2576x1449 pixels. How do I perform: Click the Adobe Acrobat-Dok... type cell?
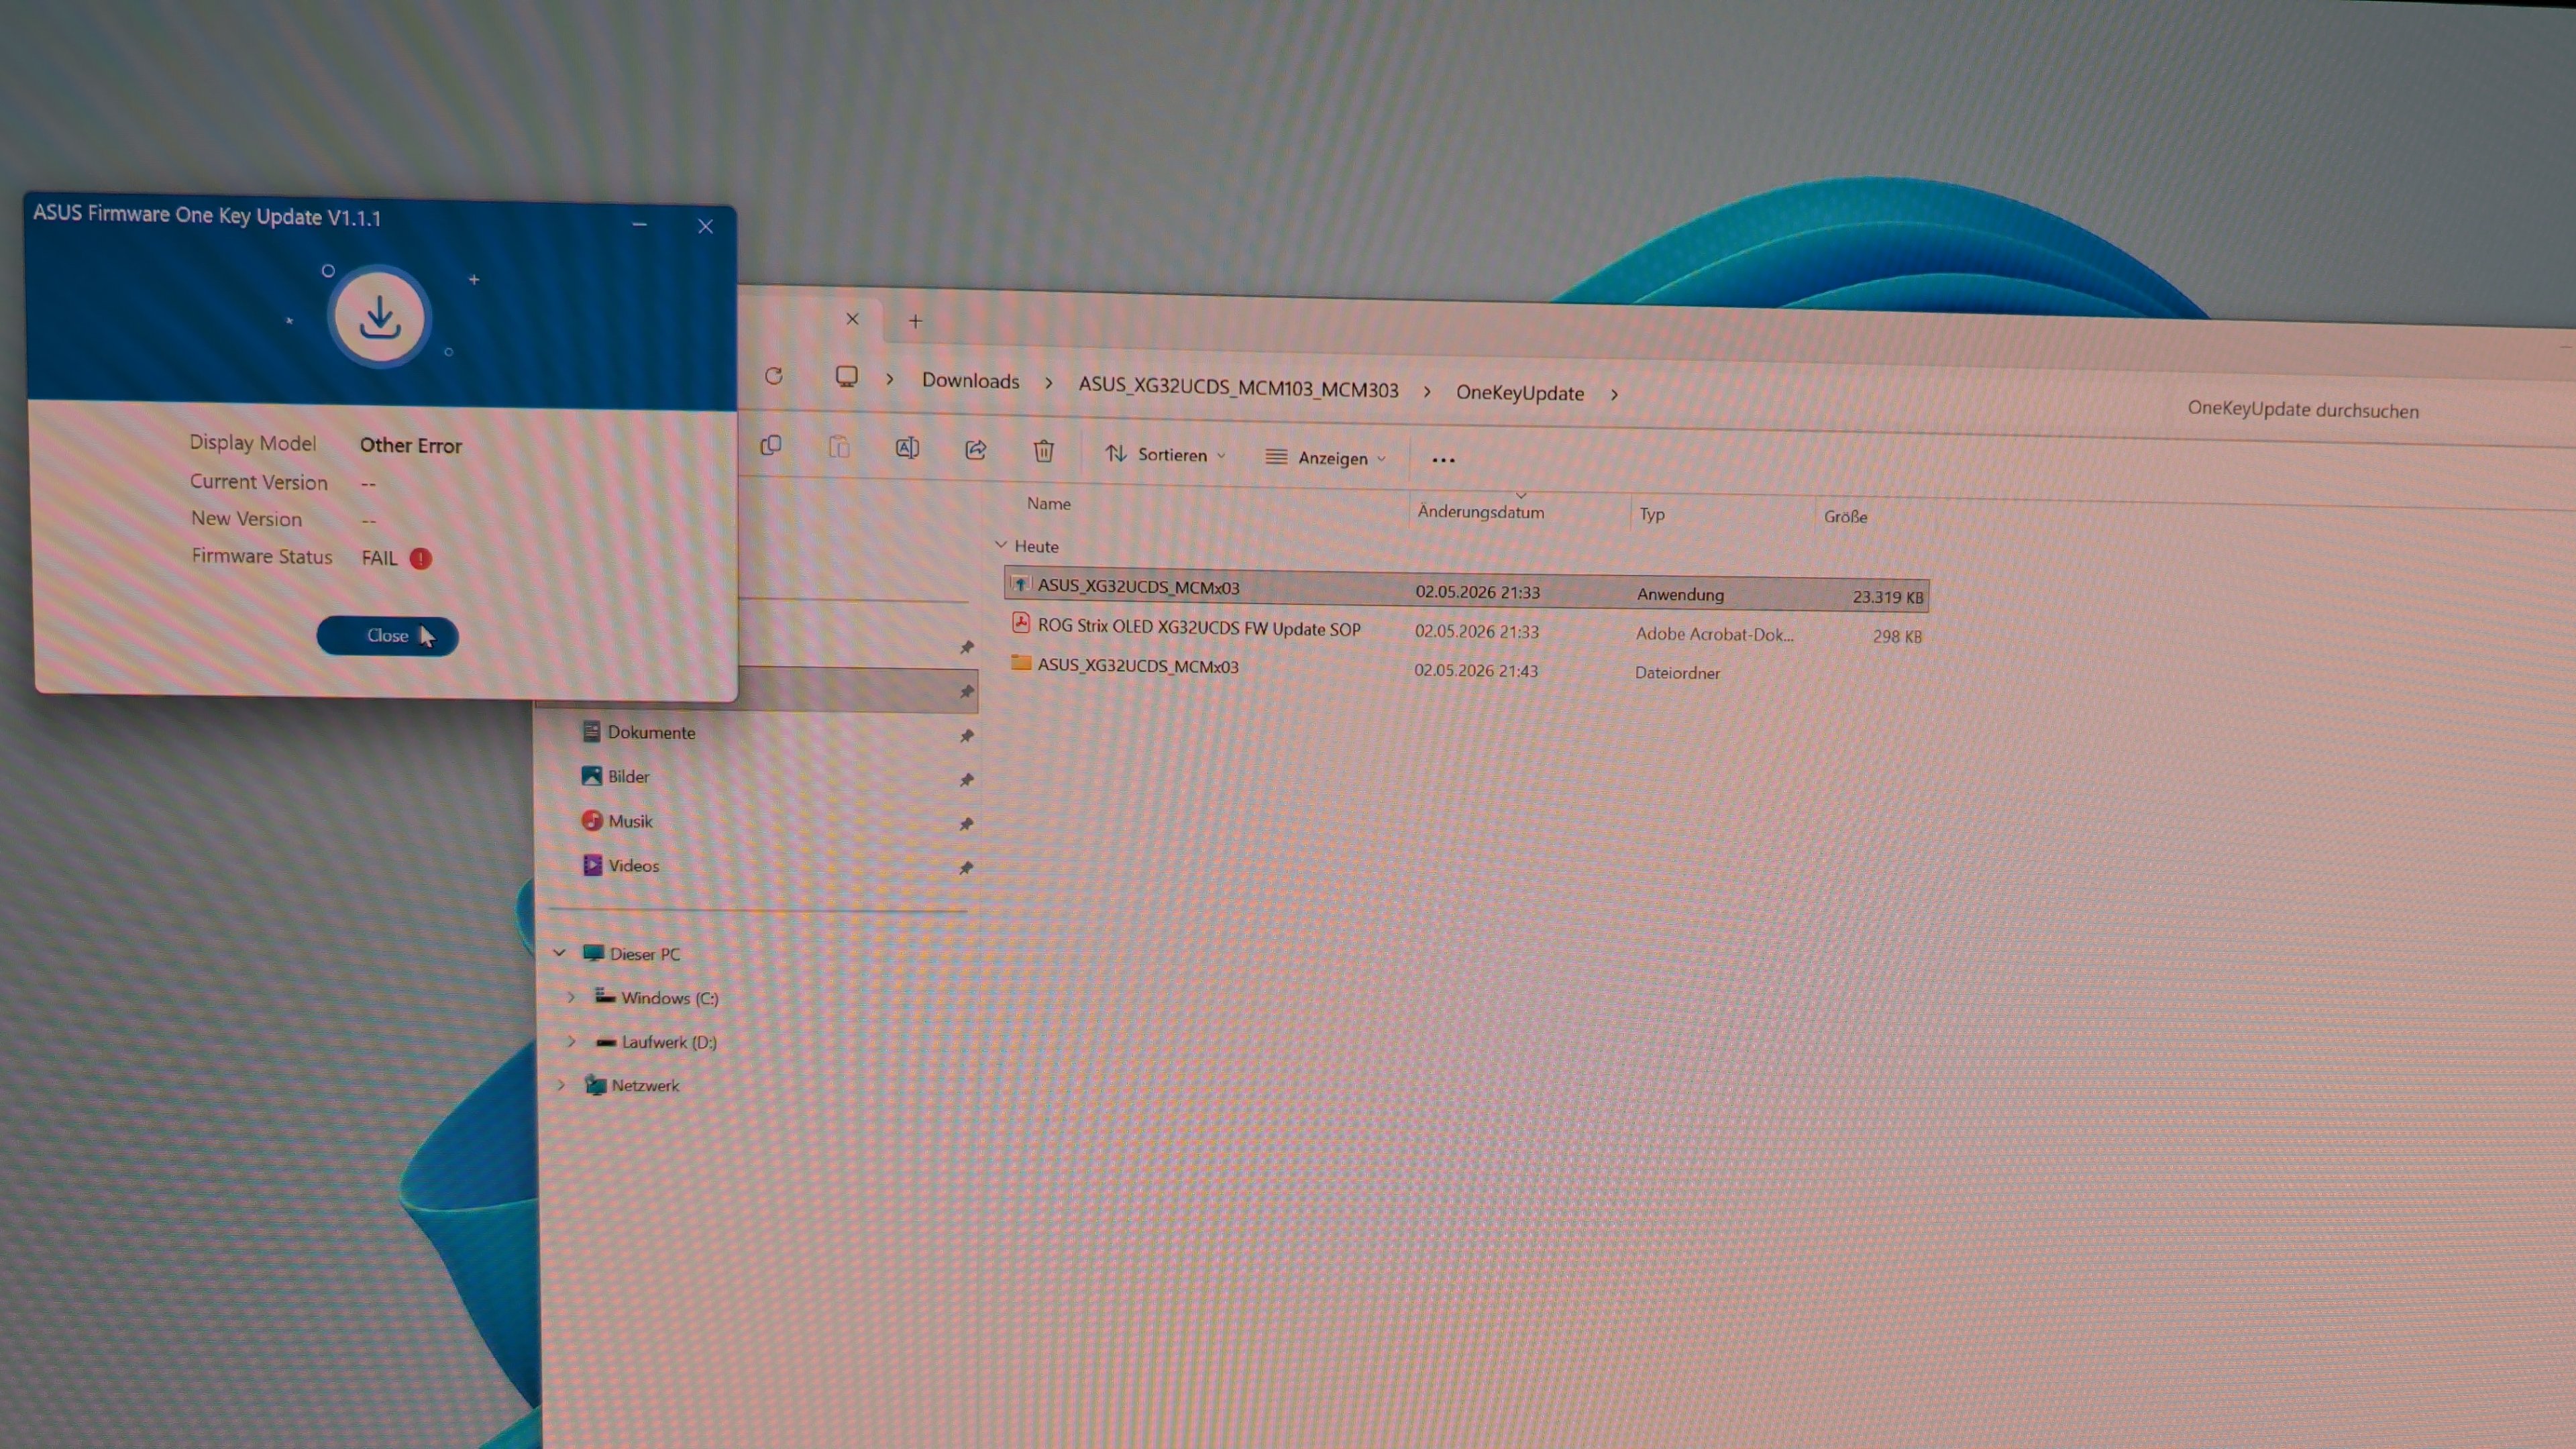(x=1714, y=634)
